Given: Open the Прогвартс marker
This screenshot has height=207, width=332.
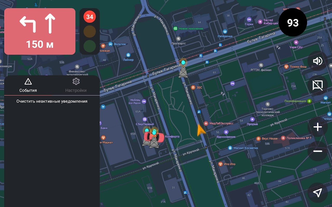Looking at the screenshot, I should [x=178, y=39].
